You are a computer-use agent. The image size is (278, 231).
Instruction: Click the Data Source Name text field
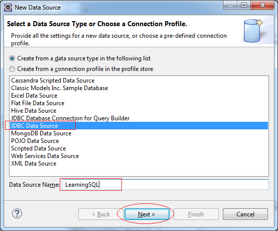pyautogui.click(x=166, y=185)
